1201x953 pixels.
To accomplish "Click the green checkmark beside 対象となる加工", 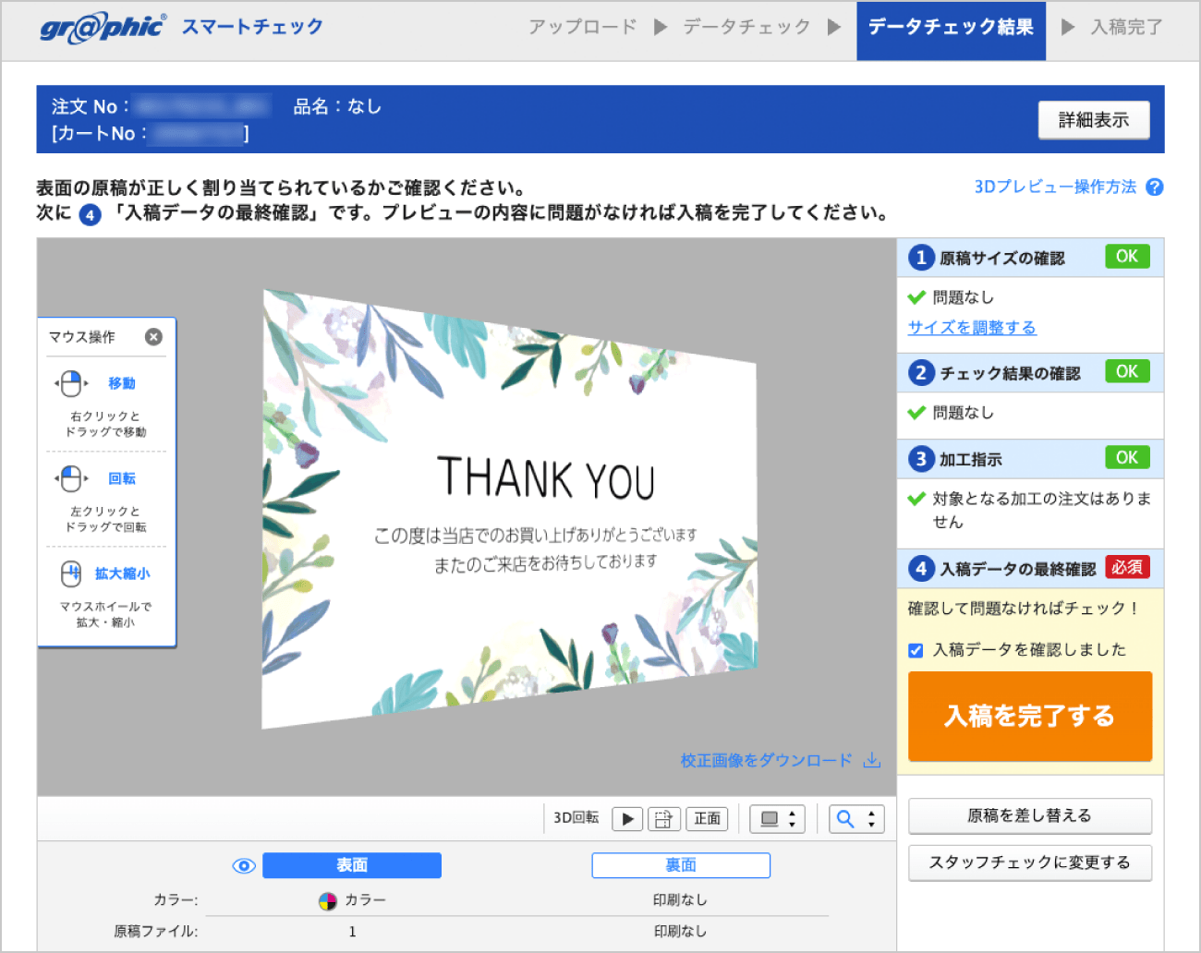I will pos(916,499).
